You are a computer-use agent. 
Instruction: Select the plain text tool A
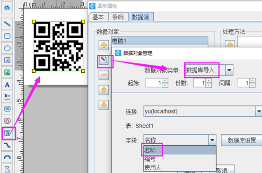pyautogui.click(x=7, y=85)
